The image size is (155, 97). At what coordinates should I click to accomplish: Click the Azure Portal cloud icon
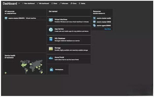51,58
